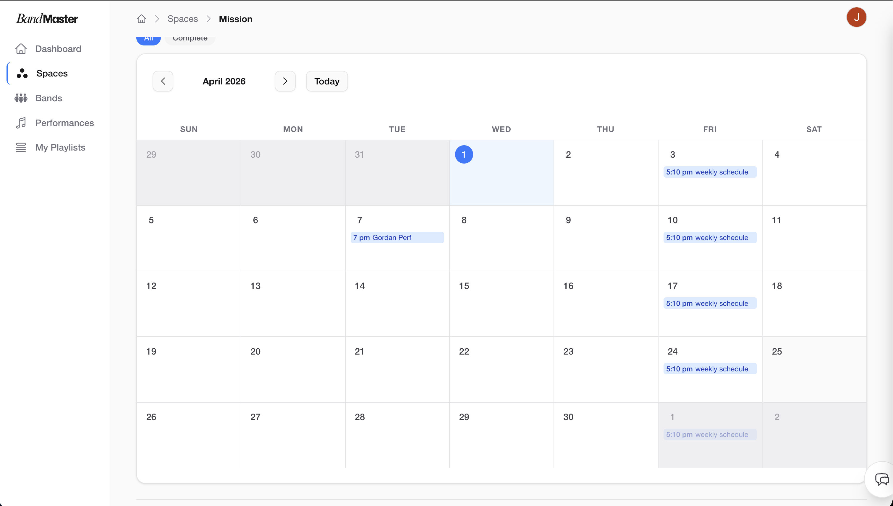The image size is (893, 506).
Task: Click the BandMaster logo
Action: (x=47, y=19)
